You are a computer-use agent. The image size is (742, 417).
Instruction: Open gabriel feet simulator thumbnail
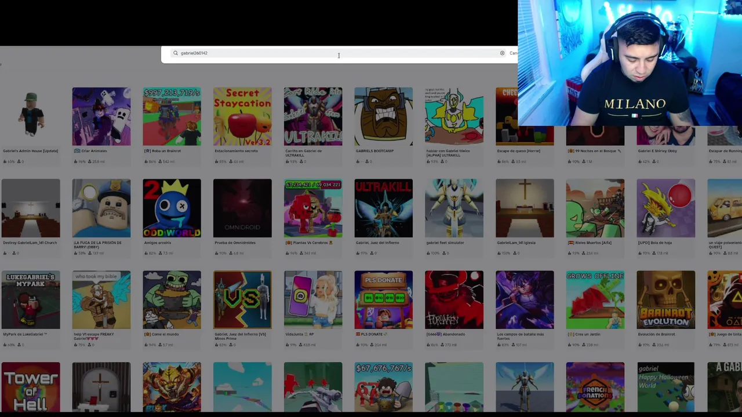454,208
